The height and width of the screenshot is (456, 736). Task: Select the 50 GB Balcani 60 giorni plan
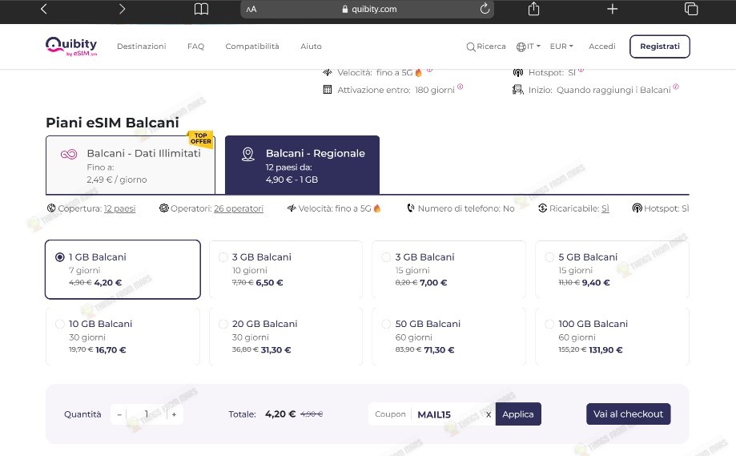(x=448, y=337)
